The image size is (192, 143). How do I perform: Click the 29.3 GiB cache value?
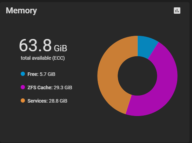click(x=63, y=87)
